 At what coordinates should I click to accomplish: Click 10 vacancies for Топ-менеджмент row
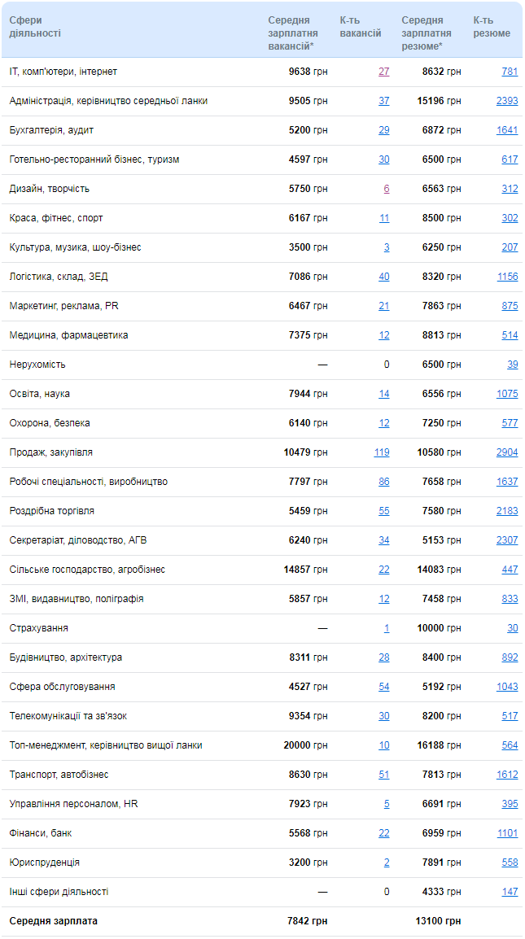pos(383,745)
